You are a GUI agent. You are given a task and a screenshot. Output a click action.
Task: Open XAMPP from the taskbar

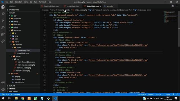[x=29, y=98]
